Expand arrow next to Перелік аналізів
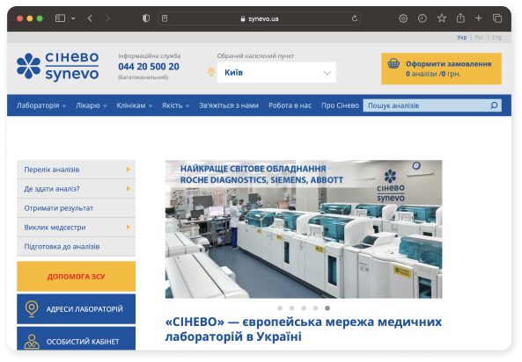This screenshot has width=522, height=362. tap(129, 170)
